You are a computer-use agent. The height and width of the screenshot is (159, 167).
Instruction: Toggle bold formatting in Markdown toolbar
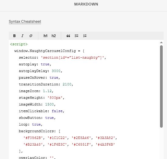[14, 36]
